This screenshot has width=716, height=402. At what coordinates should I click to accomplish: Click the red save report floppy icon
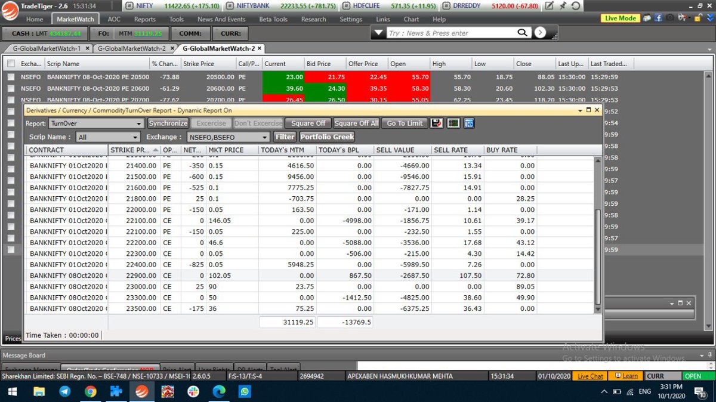[x=436, y=123]
